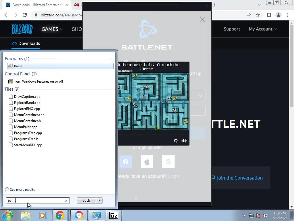
Task: Go back in the browser
Action: point(6,15)
